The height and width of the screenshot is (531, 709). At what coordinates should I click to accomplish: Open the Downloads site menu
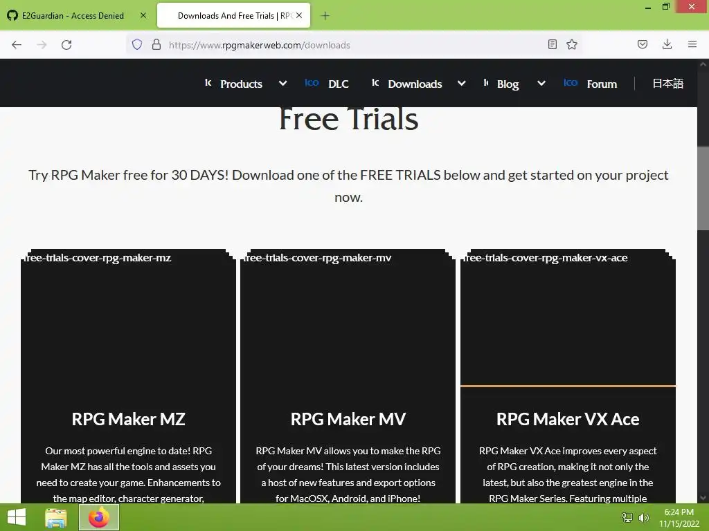[x=415, y=84]
